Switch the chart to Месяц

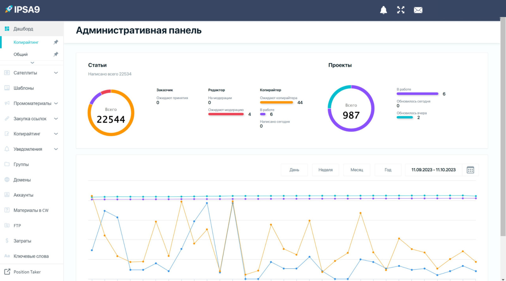(357, 170)
